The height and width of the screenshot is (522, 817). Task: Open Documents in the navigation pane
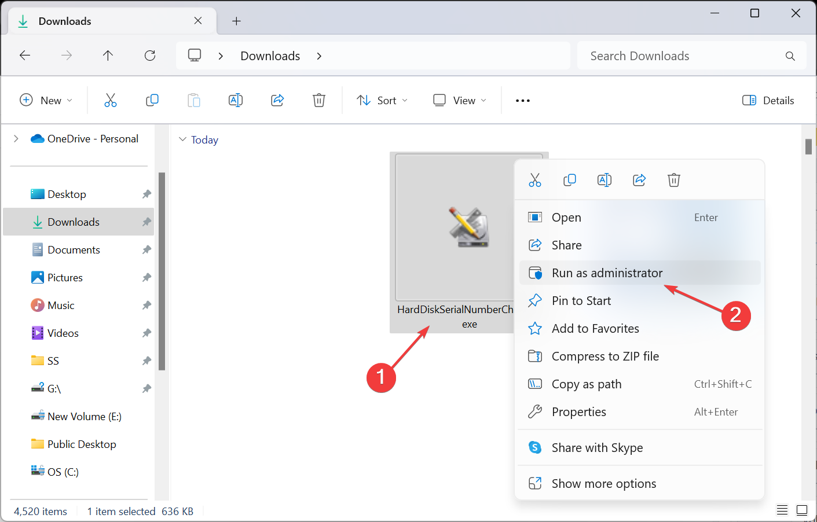pos(79,250)
